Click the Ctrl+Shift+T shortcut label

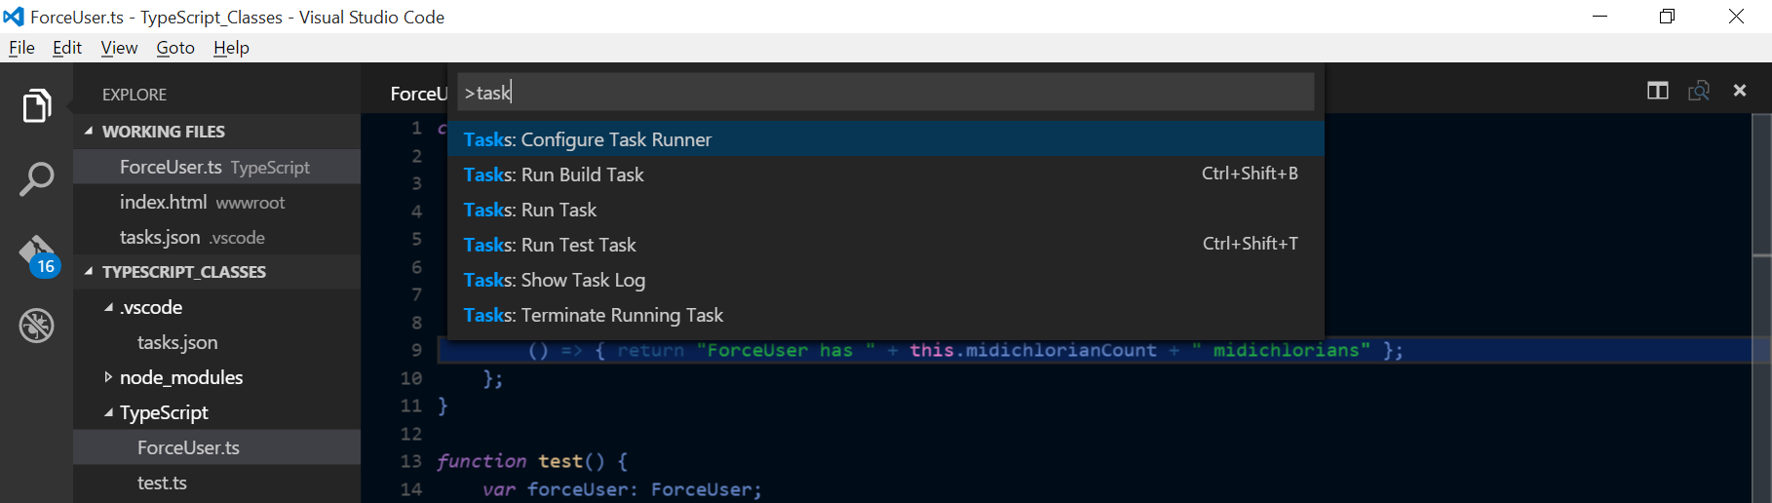point(1251,244)
